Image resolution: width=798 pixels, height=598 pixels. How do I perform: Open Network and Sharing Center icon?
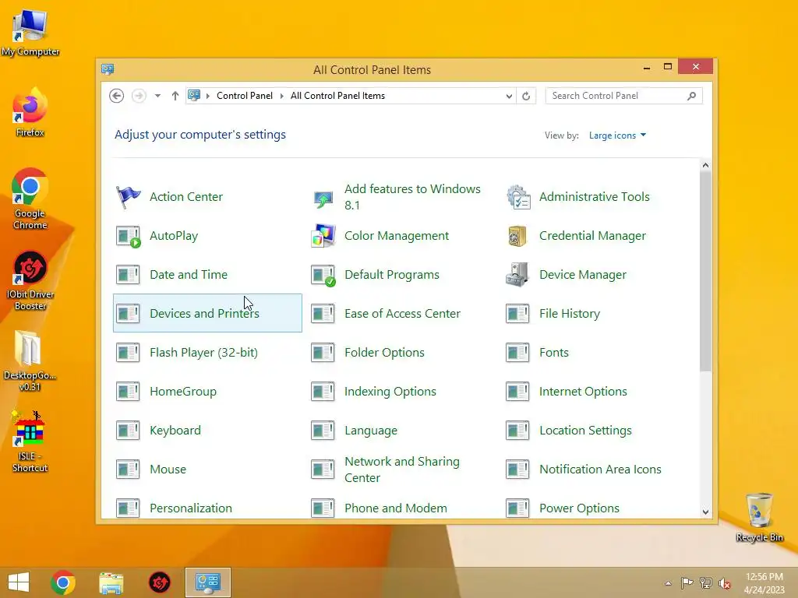tap(323, 470)
